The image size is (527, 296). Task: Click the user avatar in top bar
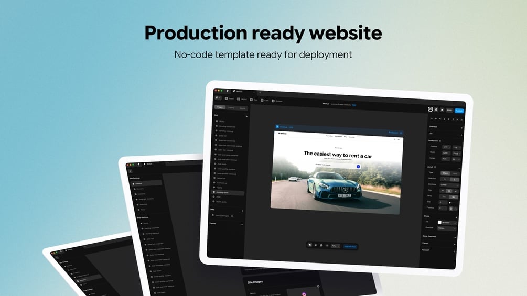tap(430, 109)
